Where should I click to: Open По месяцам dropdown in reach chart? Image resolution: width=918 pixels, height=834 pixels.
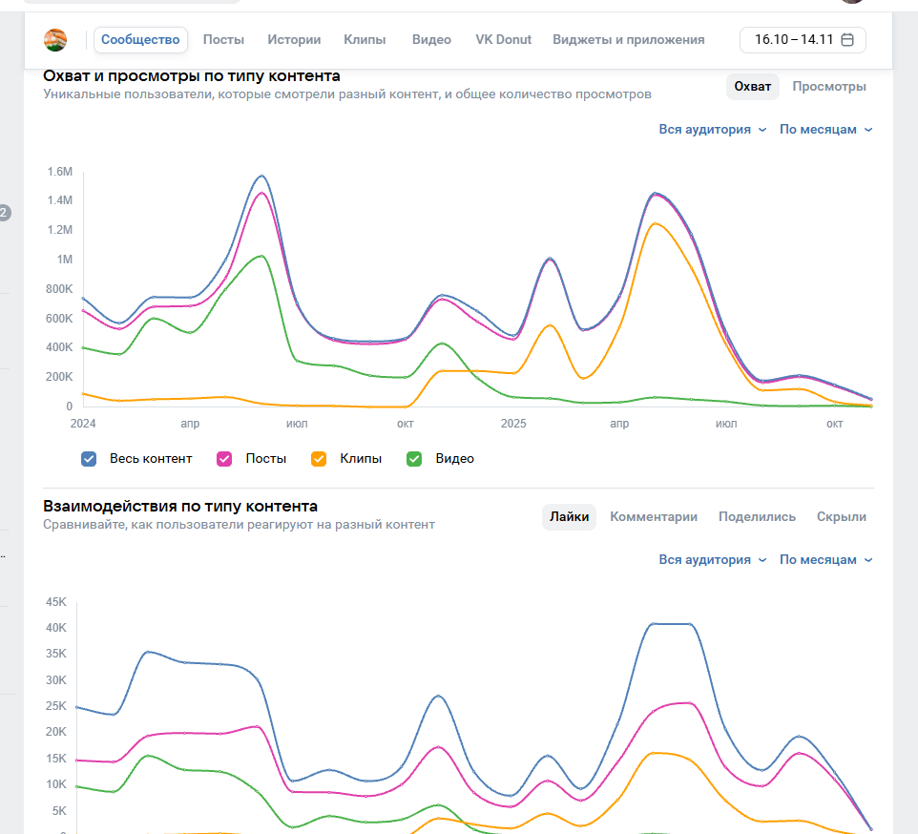(x=825, y=130)
